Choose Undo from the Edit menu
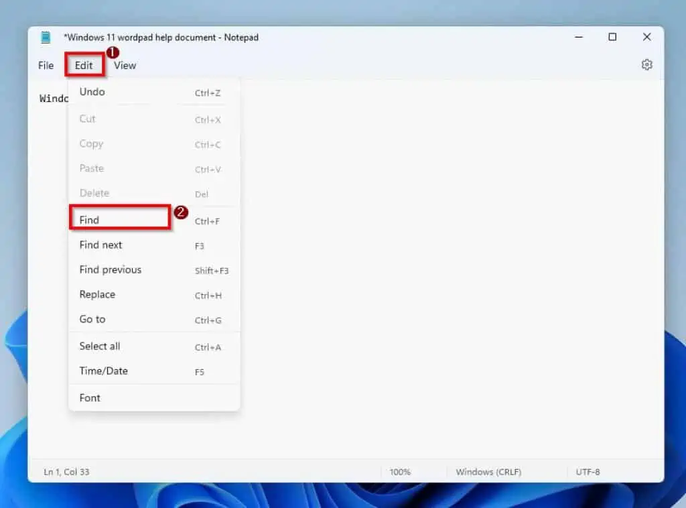 click(x=154, y=92)
